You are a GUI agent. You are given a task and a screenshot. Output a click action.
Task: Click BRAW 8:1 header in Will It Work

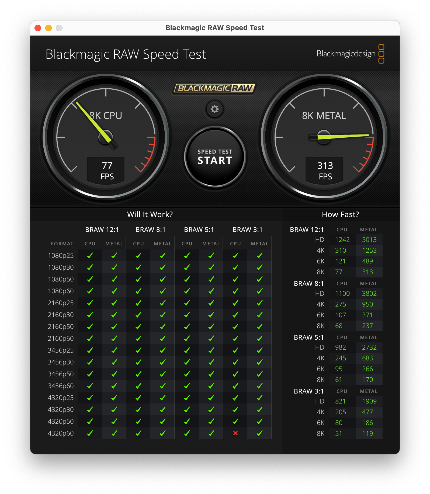pyautogui.click(x=151, y=229)
